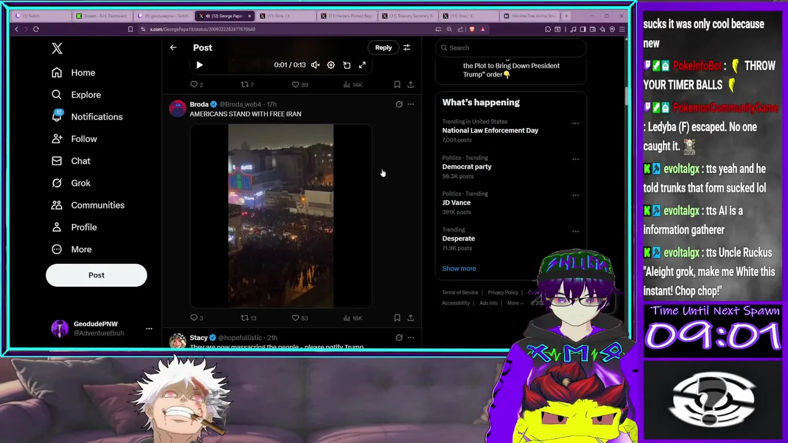Open the Accessibility footer link
The height and width of the screenshot is (443, 788).
click(456, 303)
